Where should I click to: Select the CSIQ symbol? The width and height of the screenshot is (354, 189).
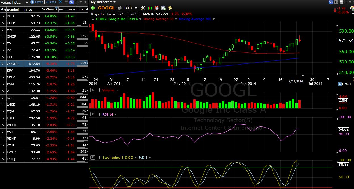click(x=11, y=159)
